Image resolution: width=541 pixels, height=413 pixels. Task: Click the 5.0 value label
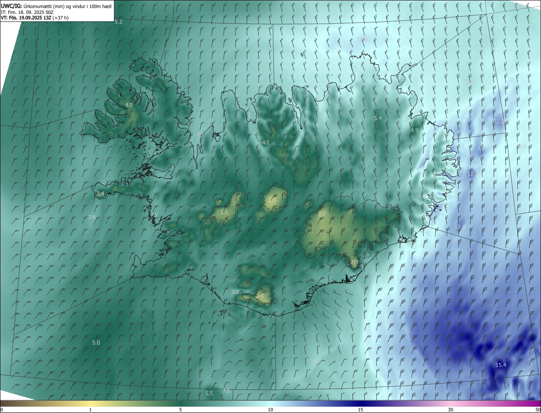(96, 342)
